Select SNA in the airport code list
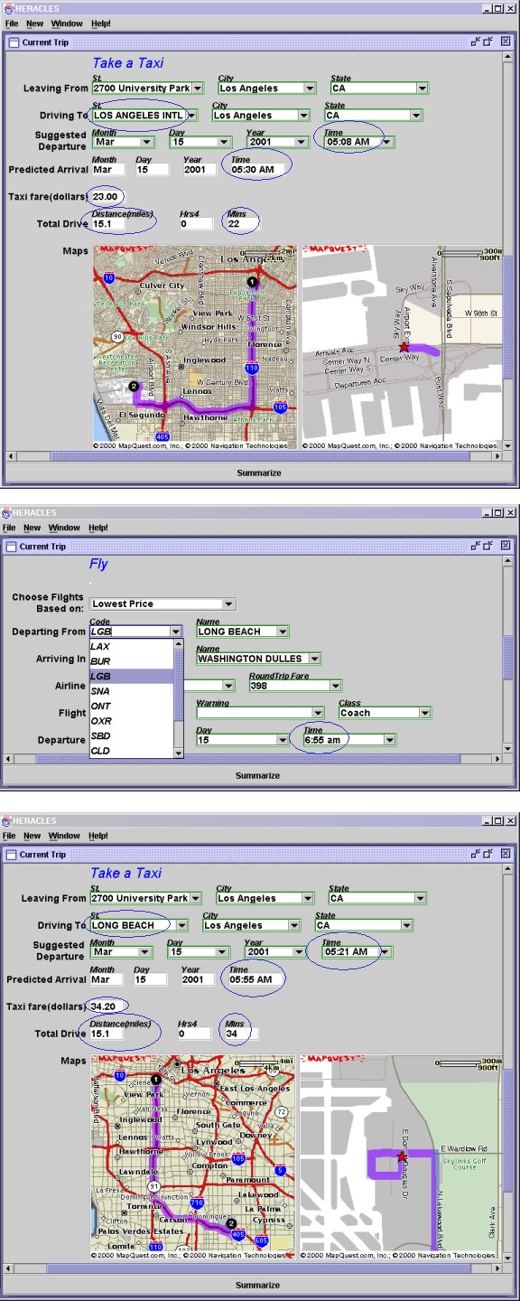This screenshot has width=520, height=1301. 132,690
